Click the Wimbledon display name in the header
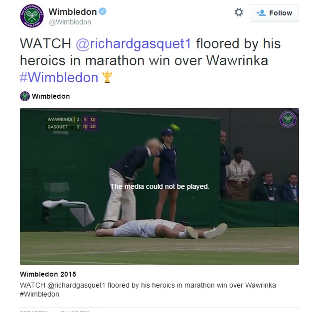The image size is (319, 312). pyautogui.click(x=73, y=12)
